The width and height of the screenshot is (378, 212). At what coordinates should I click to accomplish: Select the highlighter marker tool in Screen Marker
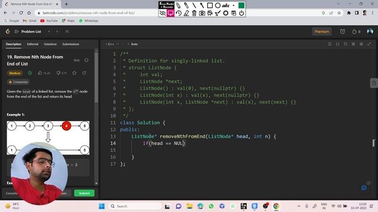(186, 5)
